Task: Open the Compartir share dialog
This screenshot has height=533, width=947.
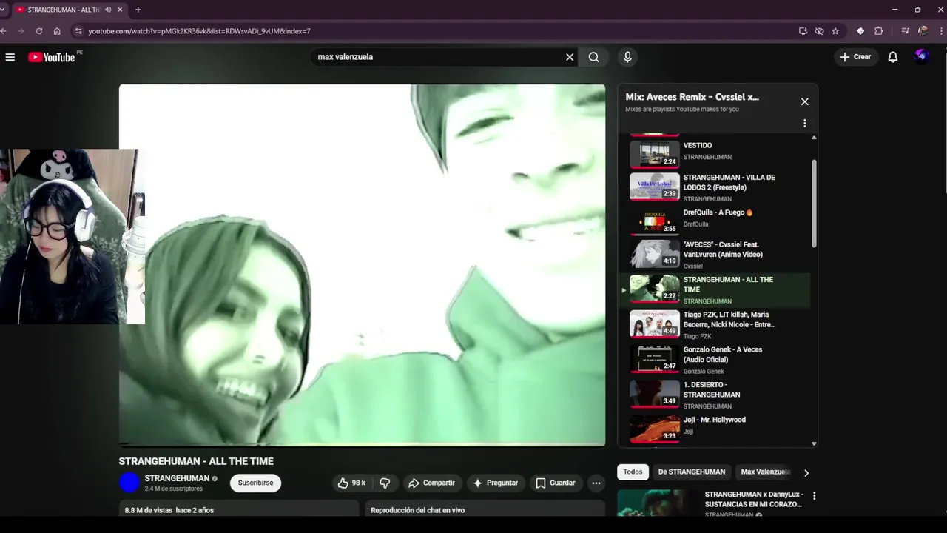Action: click(x=431, y=483)
